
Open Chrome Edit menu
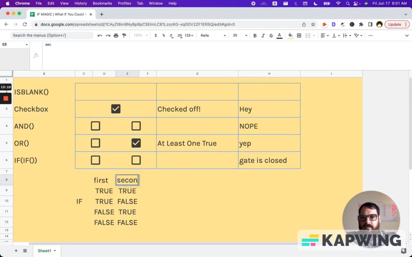click(x=51, y=4)
